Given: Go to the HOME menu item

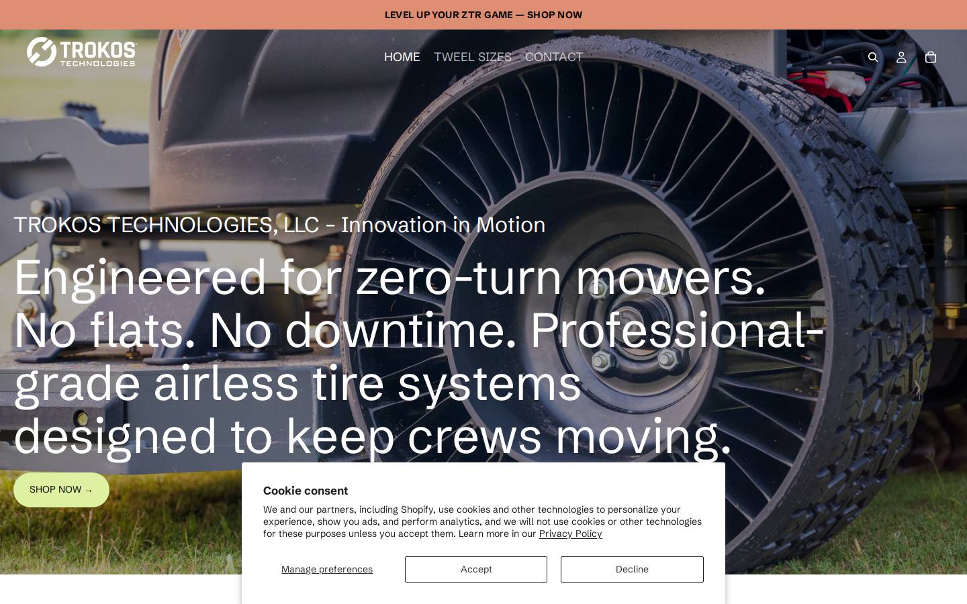Looking at the screenshot, I should (x=402, y=57).
